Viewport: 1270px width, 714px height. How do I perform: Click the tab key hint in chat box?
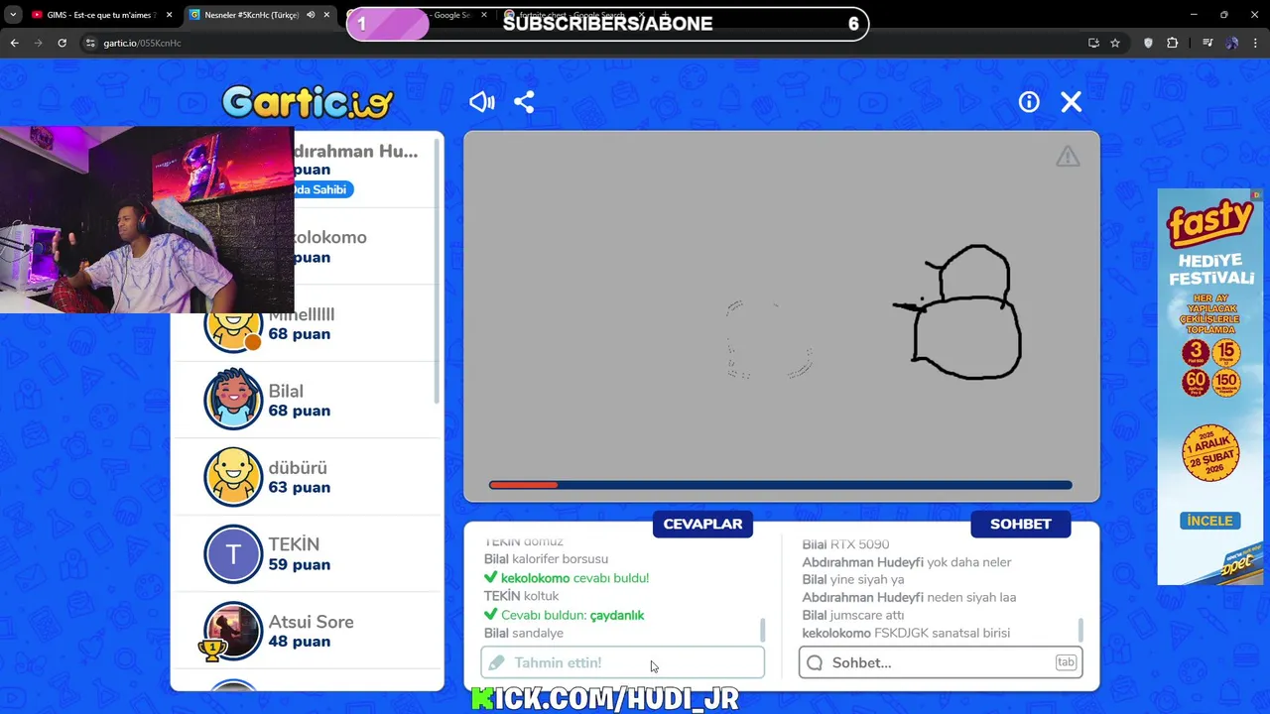point(1066,662)
